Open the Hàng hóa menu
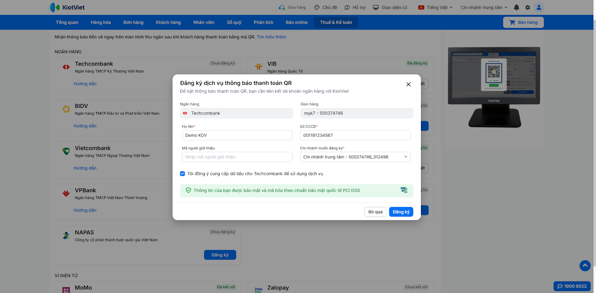 pos(101,22)
